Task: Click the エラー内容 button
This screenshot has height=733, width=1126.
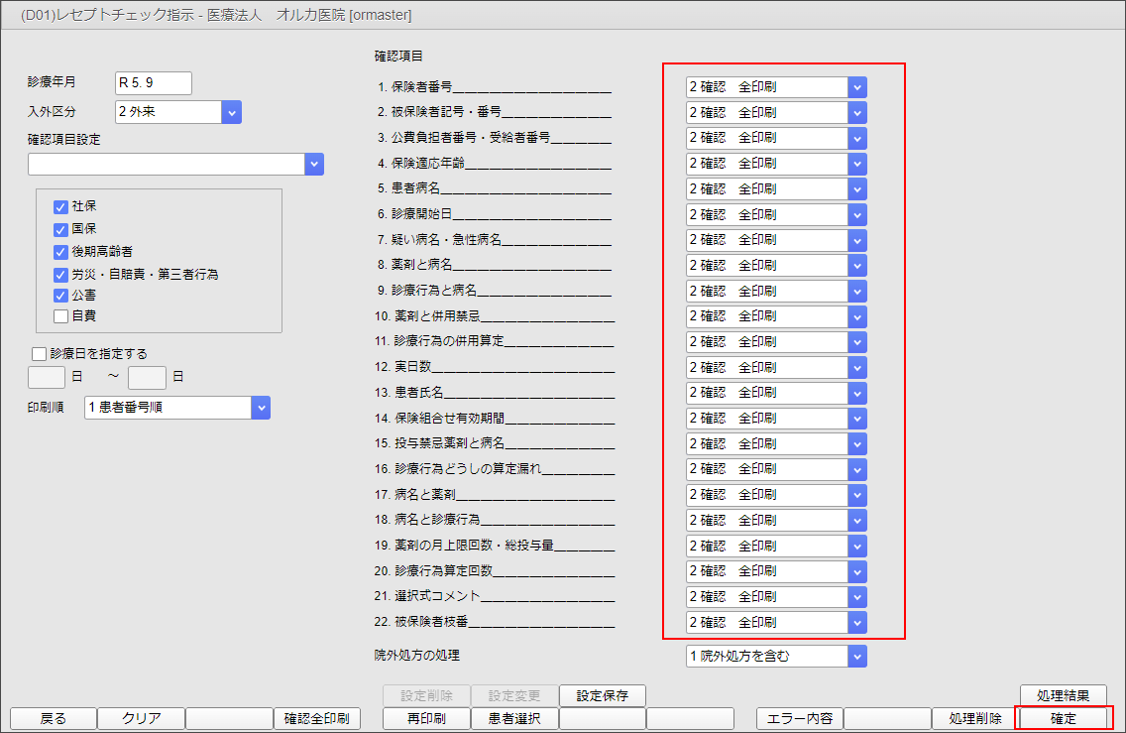Action: [x=799, y=719]
